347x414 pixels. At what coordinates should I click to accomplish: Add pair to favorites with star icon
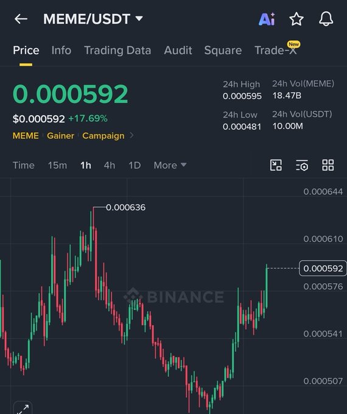coord(296,19)
